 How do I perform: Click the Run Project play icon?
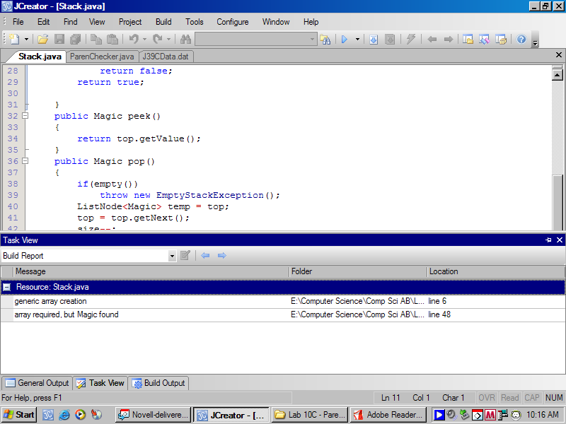[x=345, y=39]
